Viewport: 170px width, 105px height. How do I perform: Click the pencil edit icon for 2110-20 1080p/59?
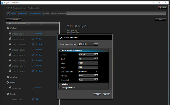(33, 55)
